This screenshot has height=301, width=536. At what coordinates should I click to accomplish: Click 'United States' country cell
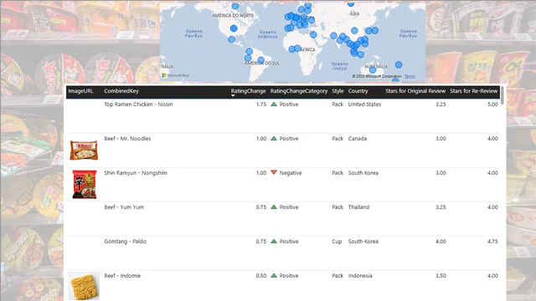(364, 105)
